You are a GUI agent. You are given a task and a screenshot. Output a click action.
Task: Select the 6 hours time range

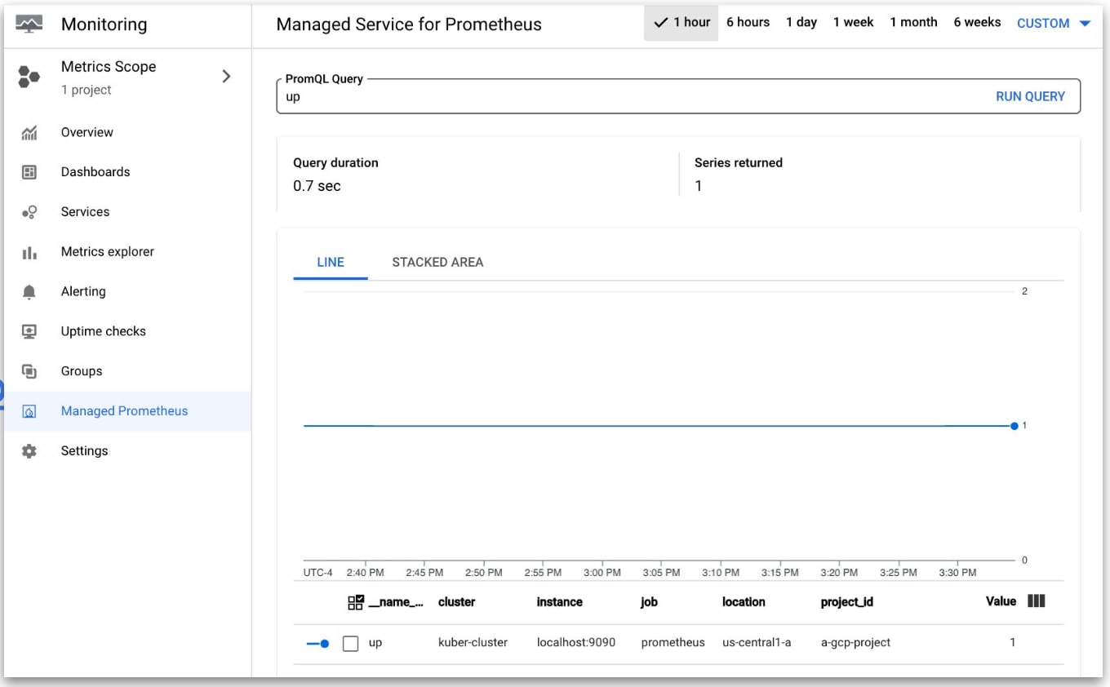(748, 23)
